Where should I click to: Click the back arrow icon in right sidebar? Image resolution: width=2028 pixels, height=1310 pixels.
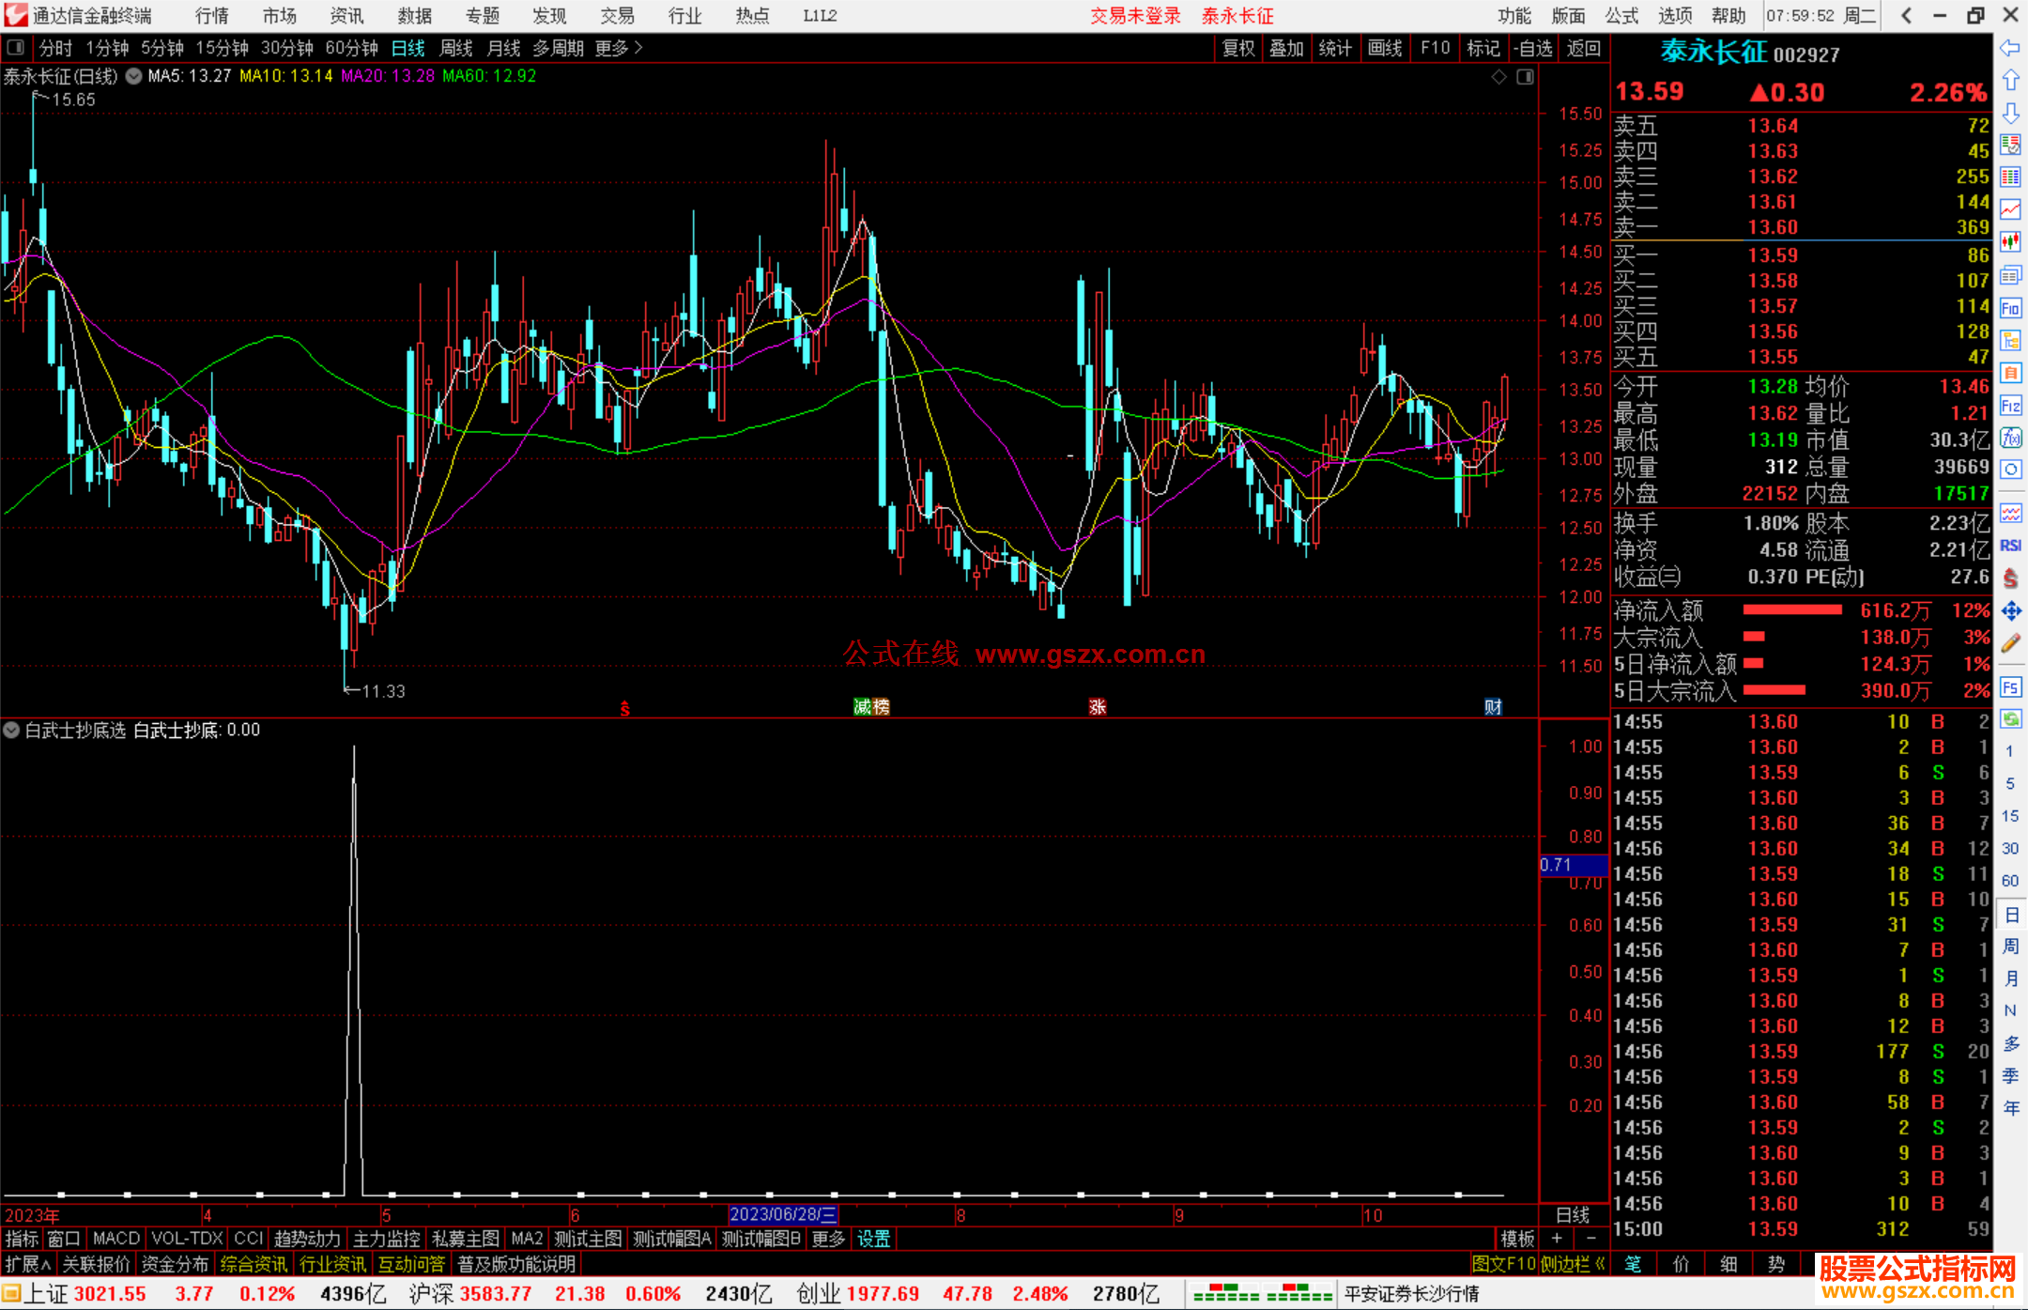pyautogui.click(x=2010, y=48)
